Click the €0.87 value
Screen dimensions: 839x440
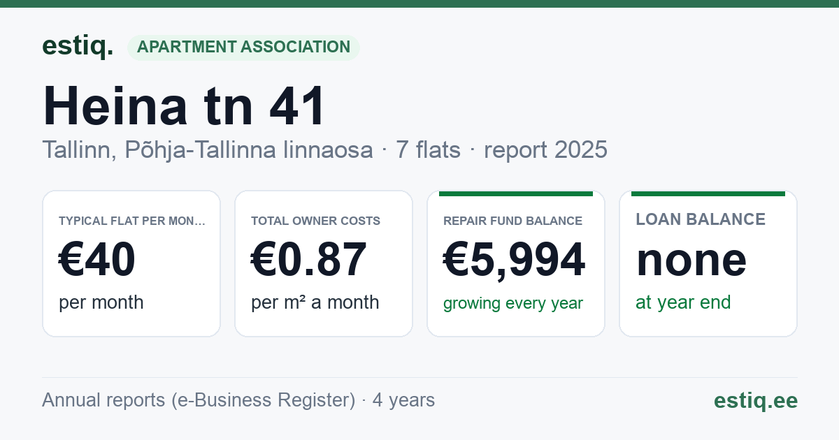[x=309, y=260]
